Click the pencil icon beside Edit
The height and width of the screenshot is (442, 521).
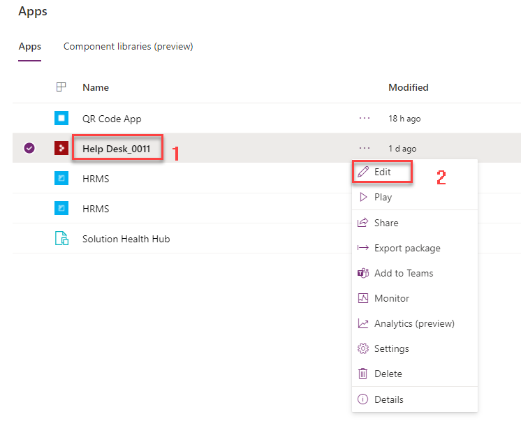click(x=363, y=172)
